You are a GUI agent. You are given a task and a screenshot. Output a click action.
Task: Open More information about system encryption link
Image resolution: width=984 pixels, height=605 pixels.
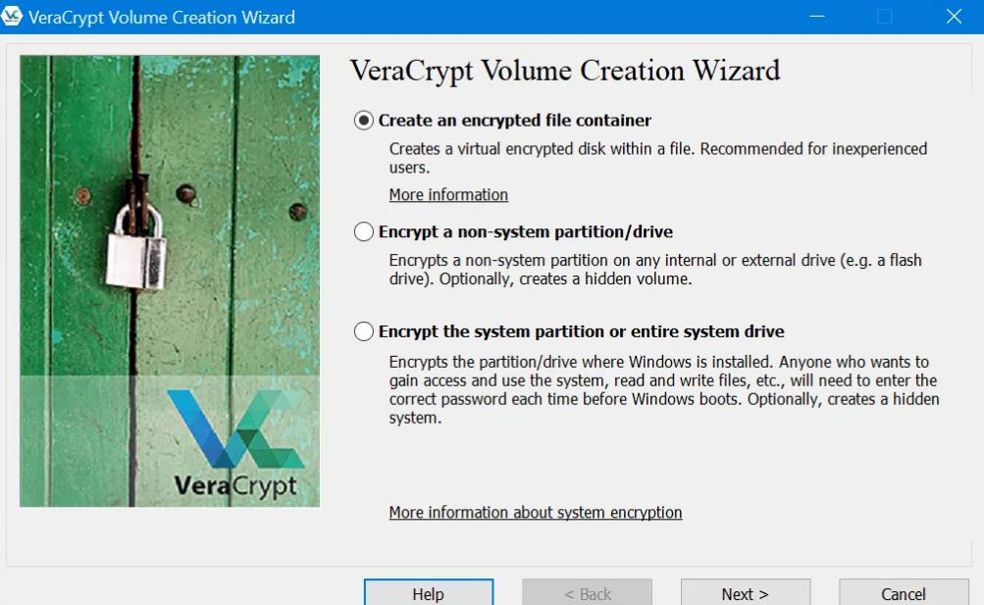pos(536,513)
